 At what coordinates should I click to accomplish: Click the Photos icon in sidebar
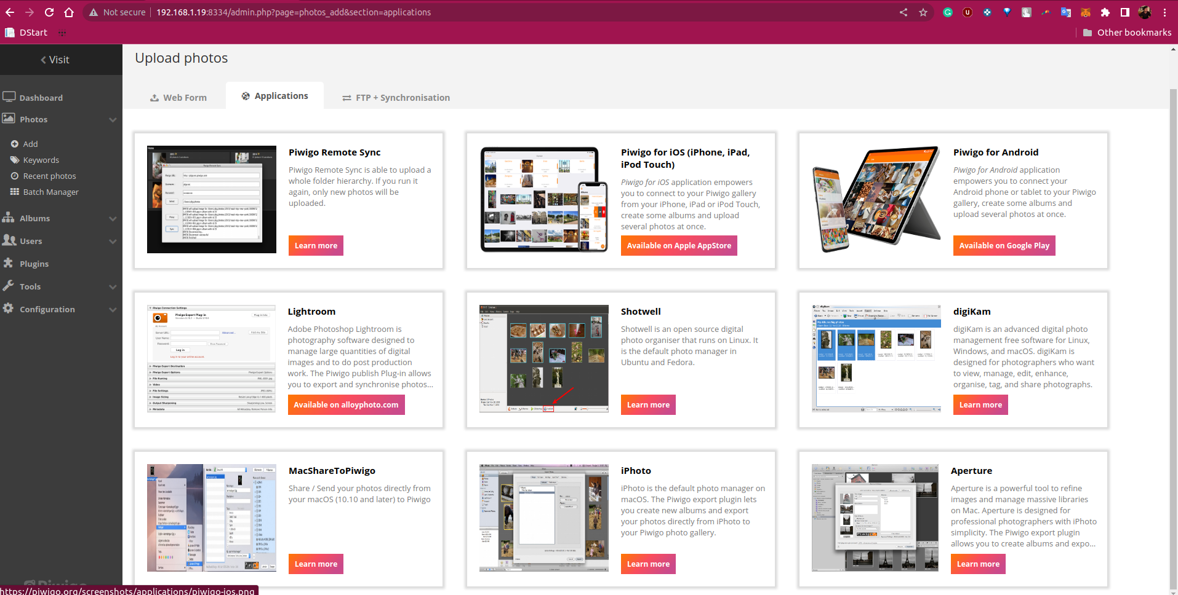point(9,119)
